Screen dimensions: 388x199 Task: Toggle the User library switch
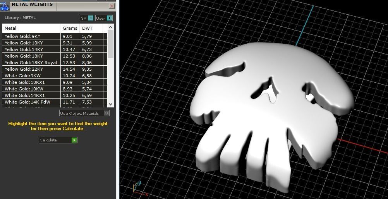[104, 18]
